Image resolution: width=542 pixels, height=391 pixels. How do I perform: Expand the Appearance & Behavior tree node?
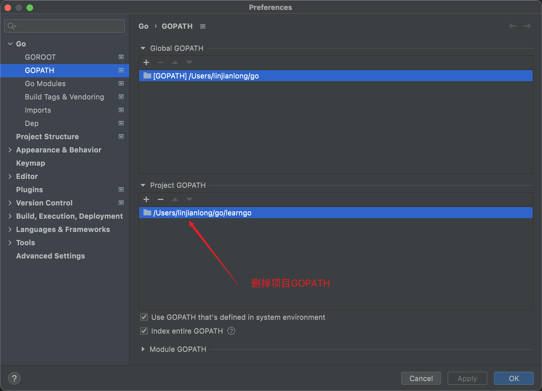point(10,150)
